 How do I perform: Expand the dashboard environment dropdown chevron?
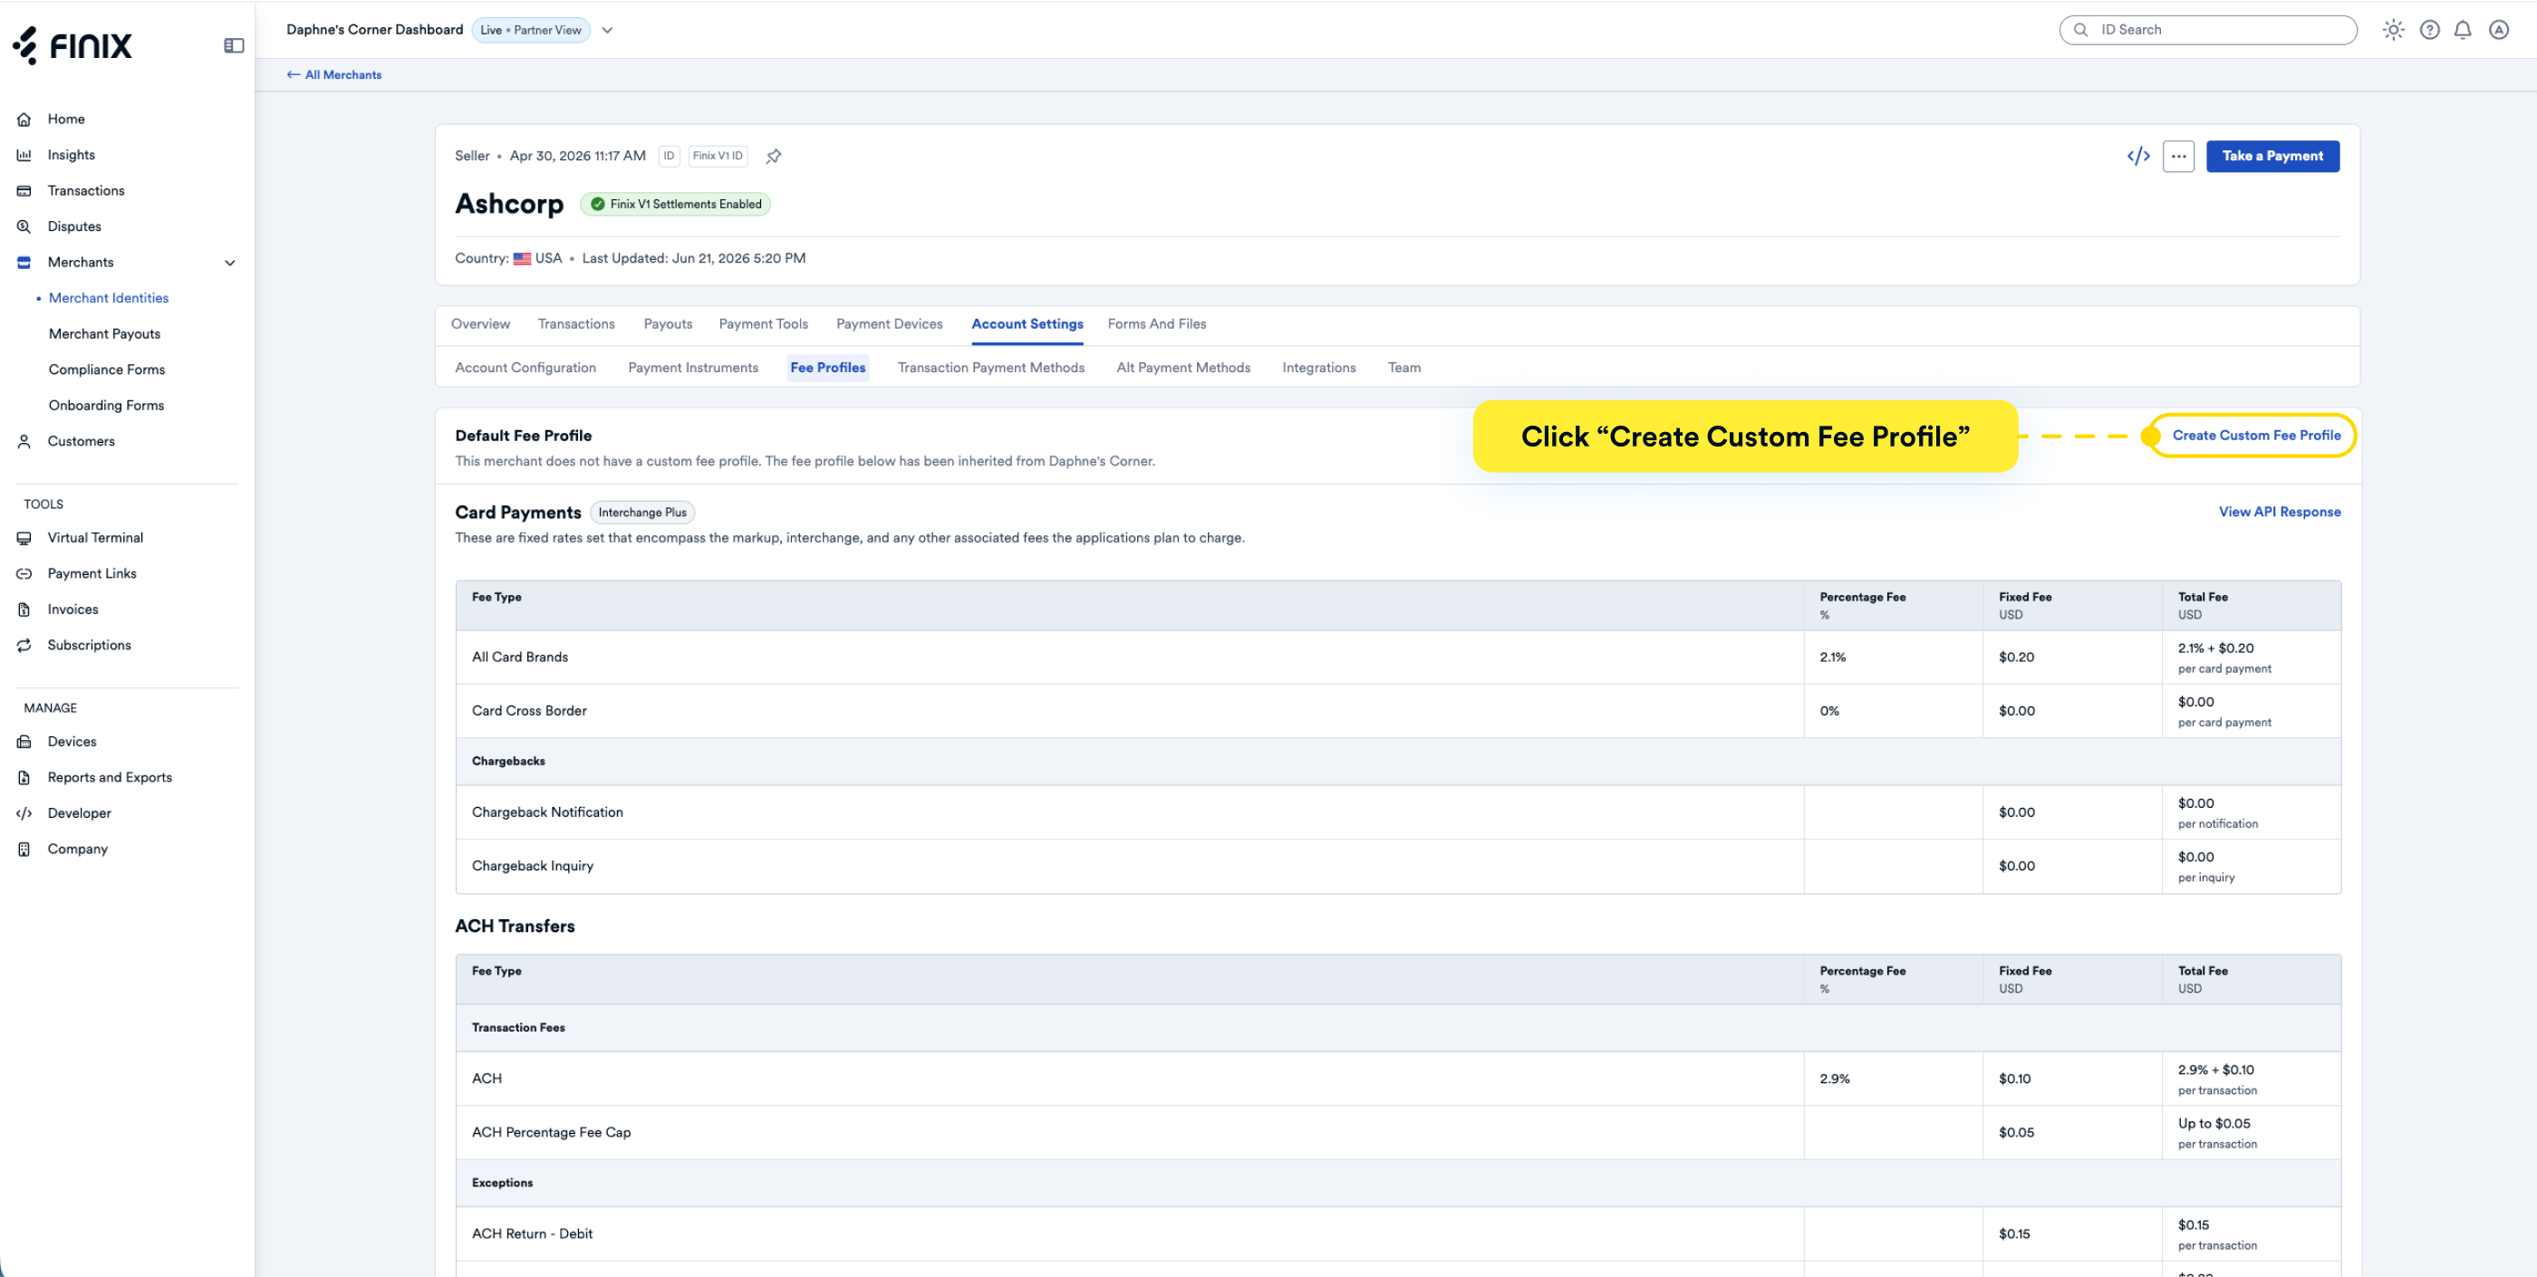[x=608, y=30]
